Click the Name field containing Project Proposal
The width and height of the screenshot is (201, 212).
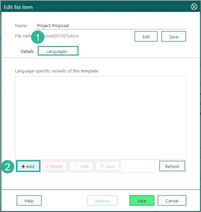point(111,25)
